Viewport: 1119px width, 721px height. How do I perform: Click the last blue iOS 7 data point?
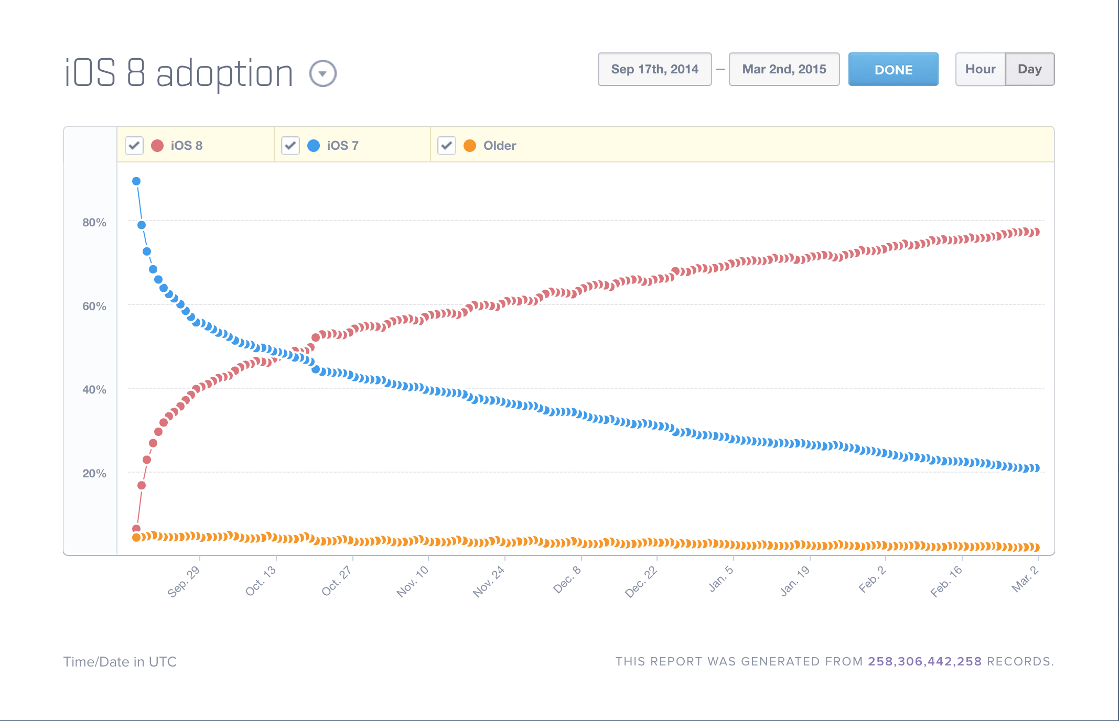[x=1036, y=468]
